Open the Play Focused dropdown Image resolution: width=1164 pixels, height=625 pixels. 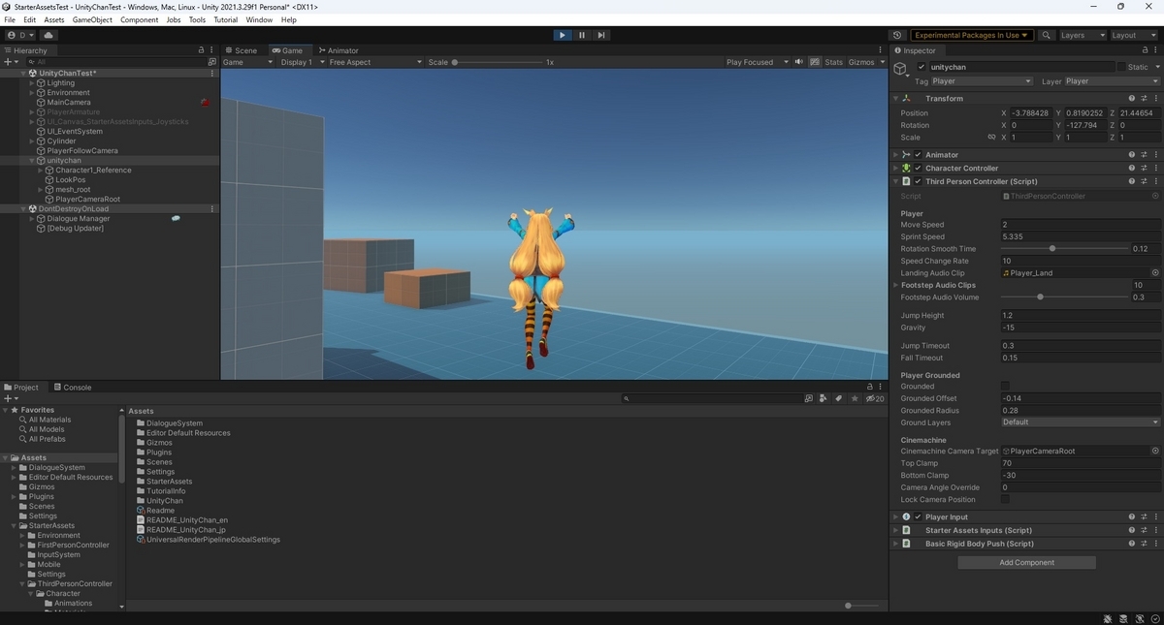(x=756, y=62)
